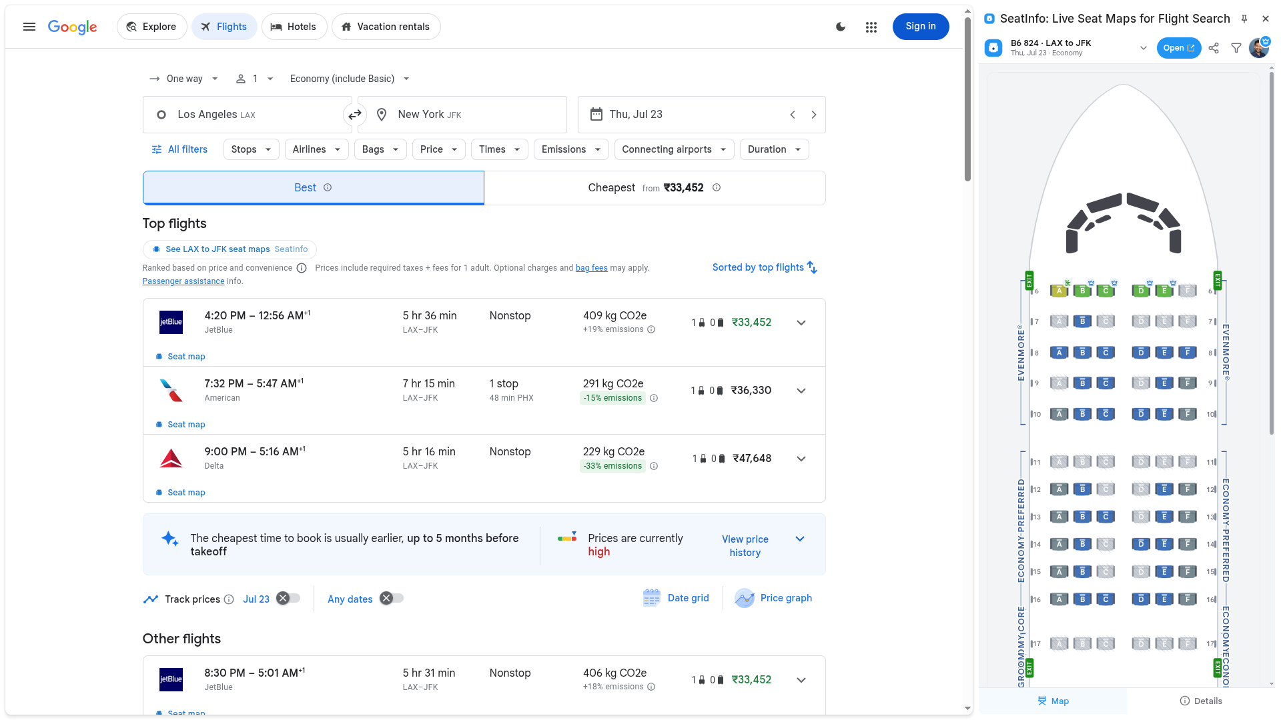Screen dimensions: 1281x720
Task: Click emissions info icon for Delta flight
Action: coord(654,466)
